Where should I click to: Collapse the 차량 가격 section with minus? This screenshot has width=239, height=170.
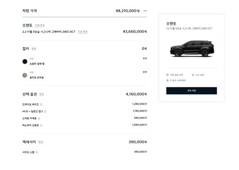pyautogui.click(x=145, y=11)
